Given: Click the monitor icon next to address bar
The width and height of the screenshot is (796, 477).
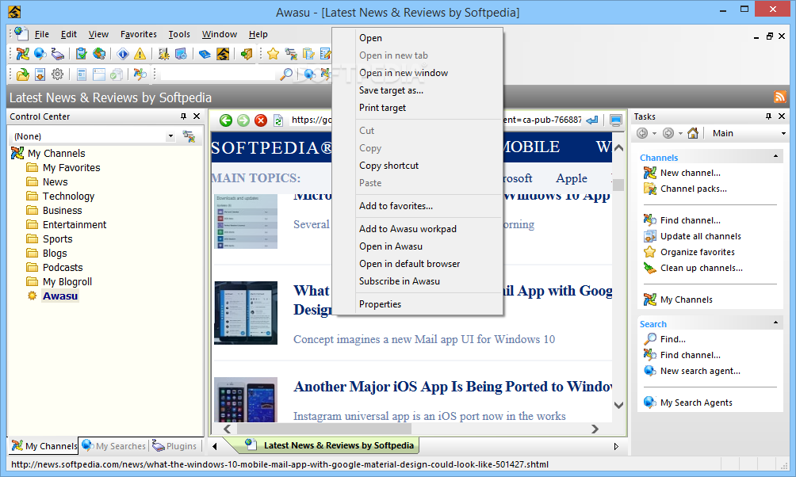Looking at the screenshot, I should point(616,120).
